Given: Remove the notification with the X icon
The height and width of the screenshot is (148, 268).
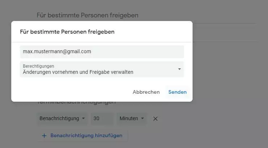Looking at the screenshot, I should coord(155,118).
